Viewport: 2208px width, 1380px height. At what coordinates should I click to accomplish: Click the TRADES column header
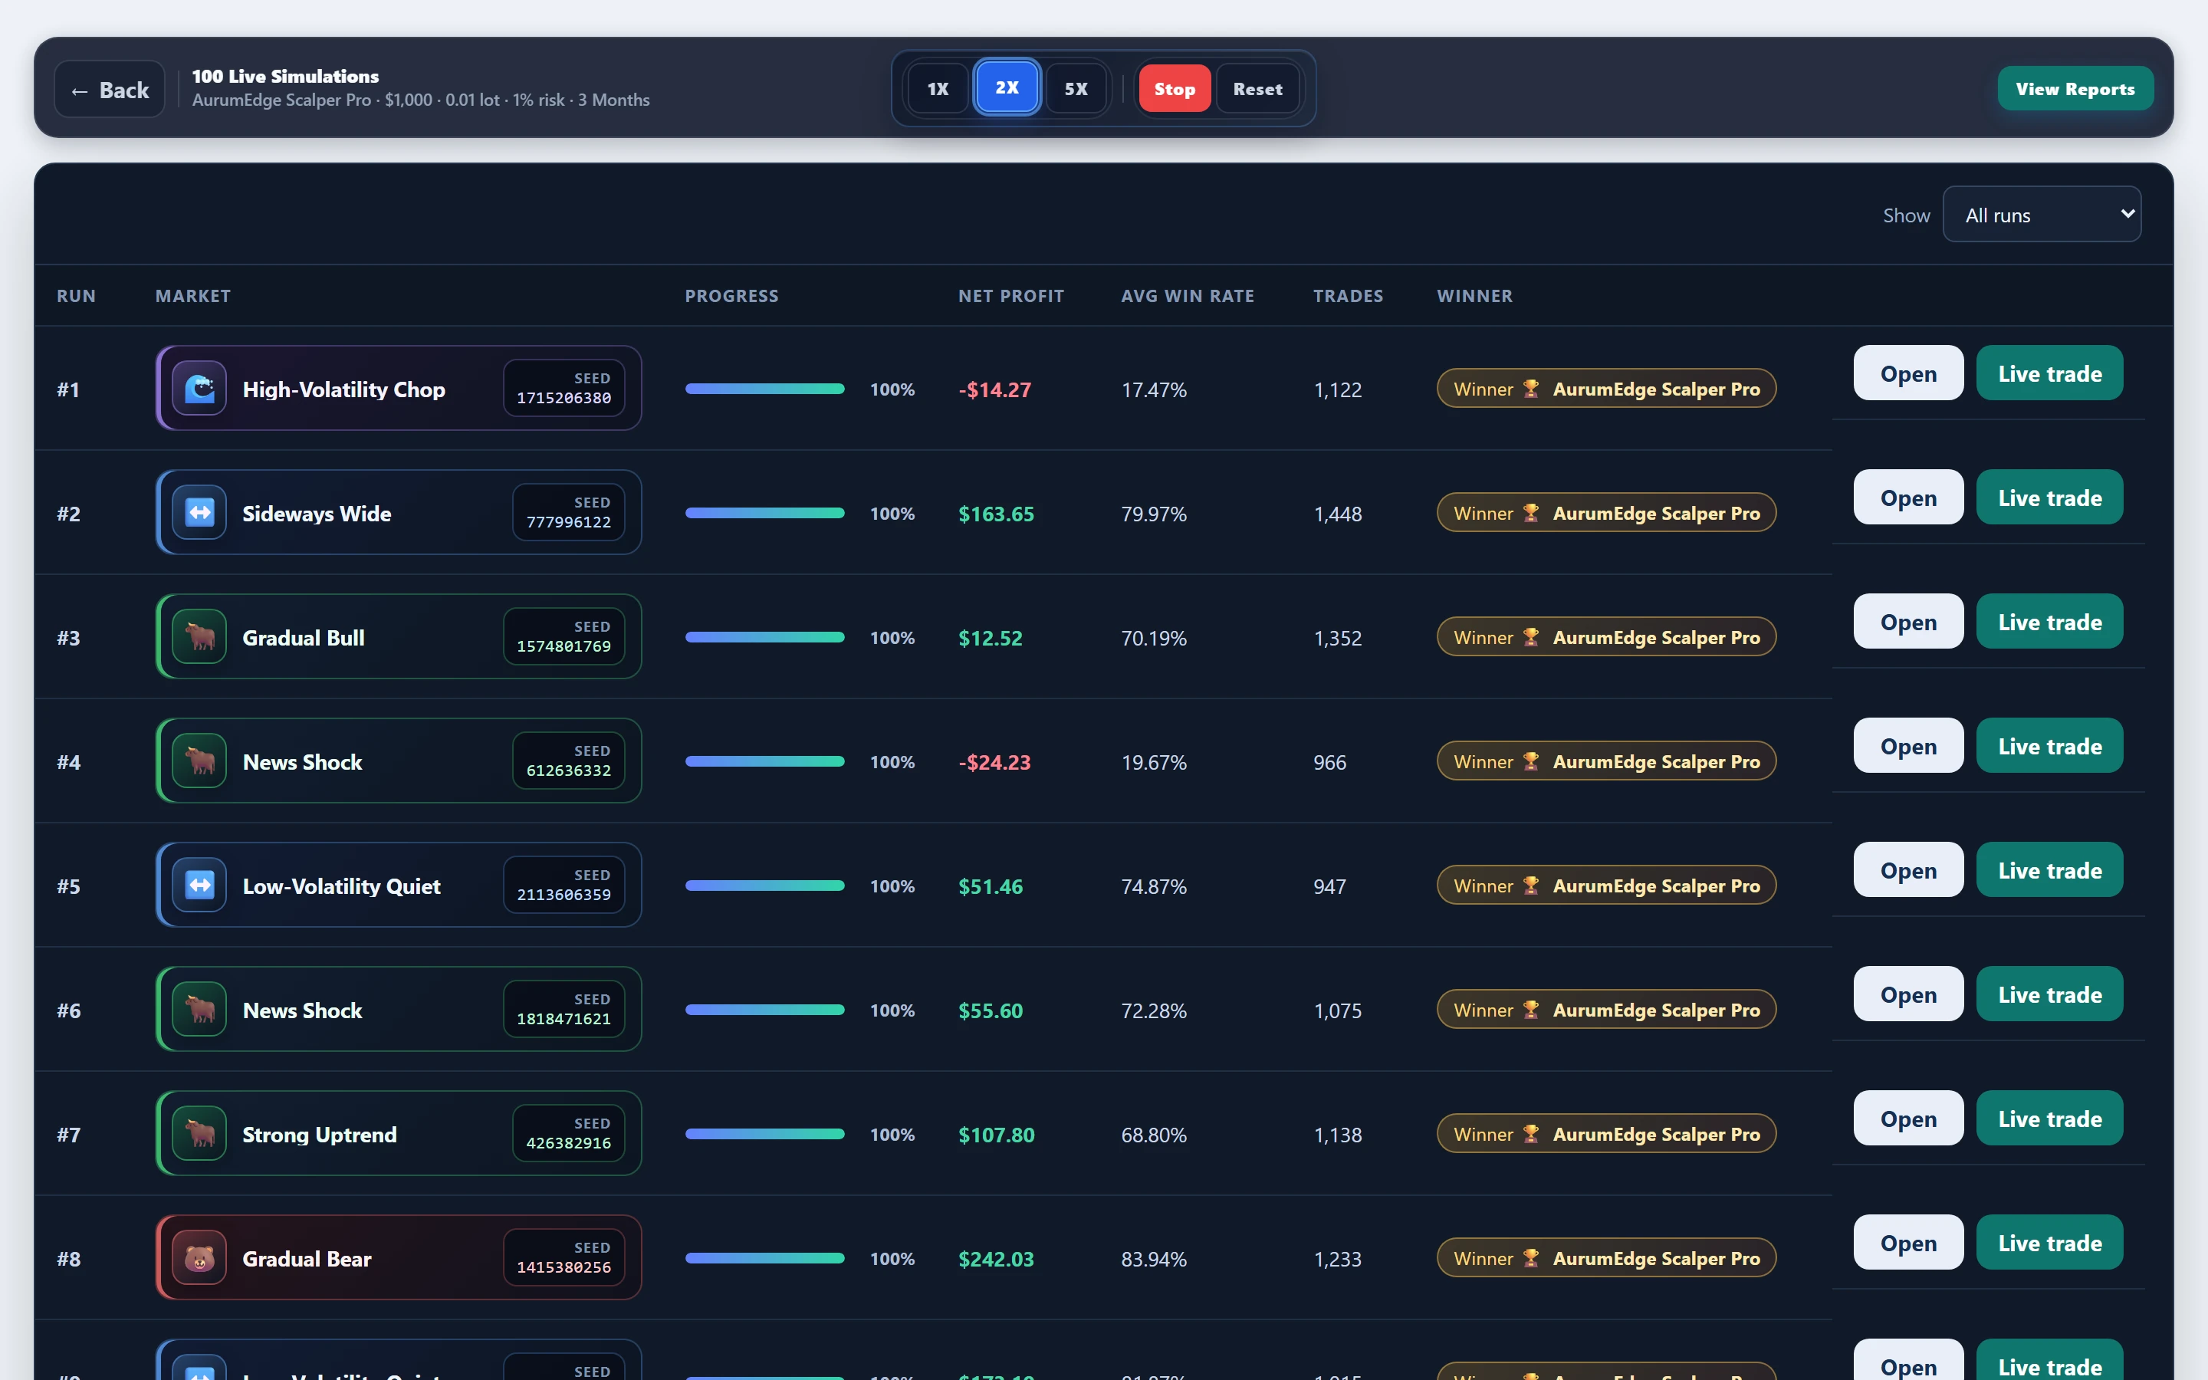(1348, 296)
